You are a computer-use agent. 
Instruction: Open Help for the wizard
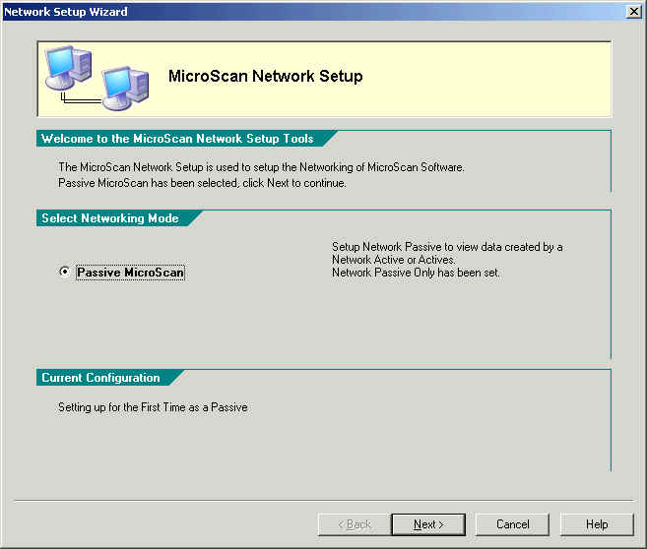(x=597, y=524)
